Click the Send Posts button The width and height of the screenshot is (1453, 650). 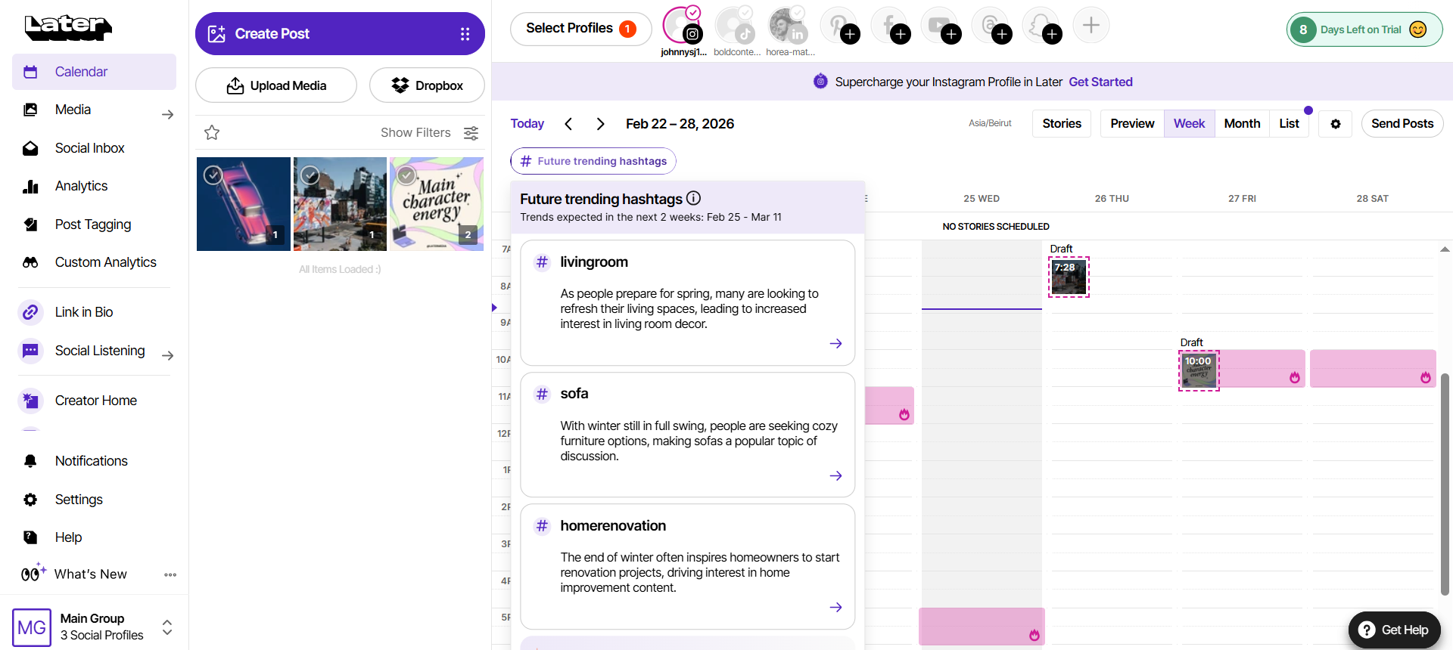click(x=1402, y=124)
